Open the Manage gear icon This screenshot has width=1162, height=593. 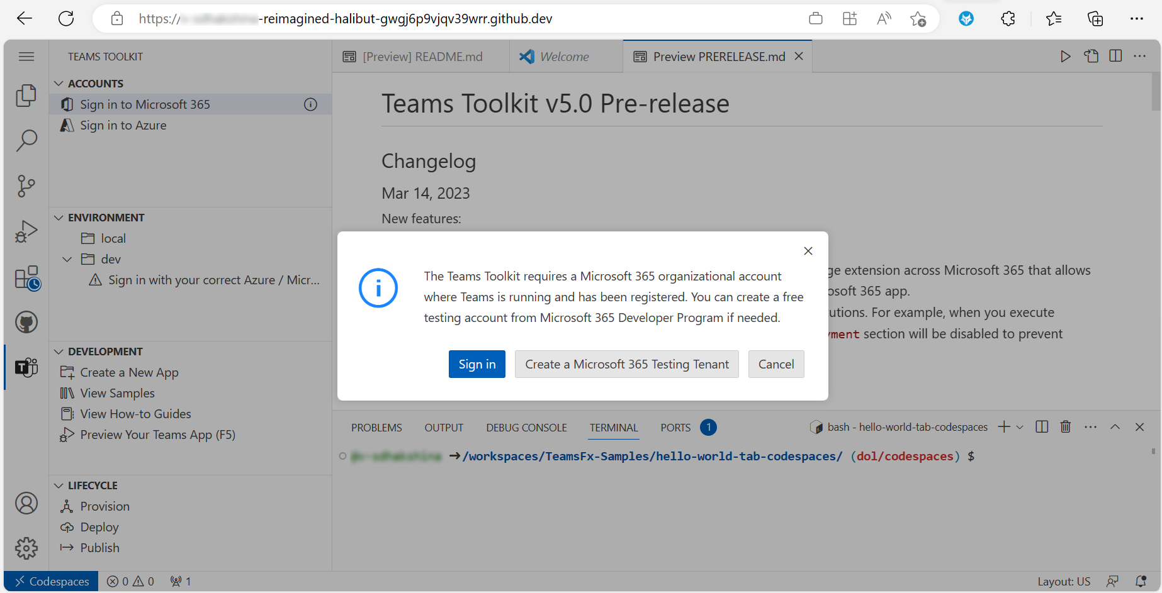pyautogui.click(x=26, y=548)
